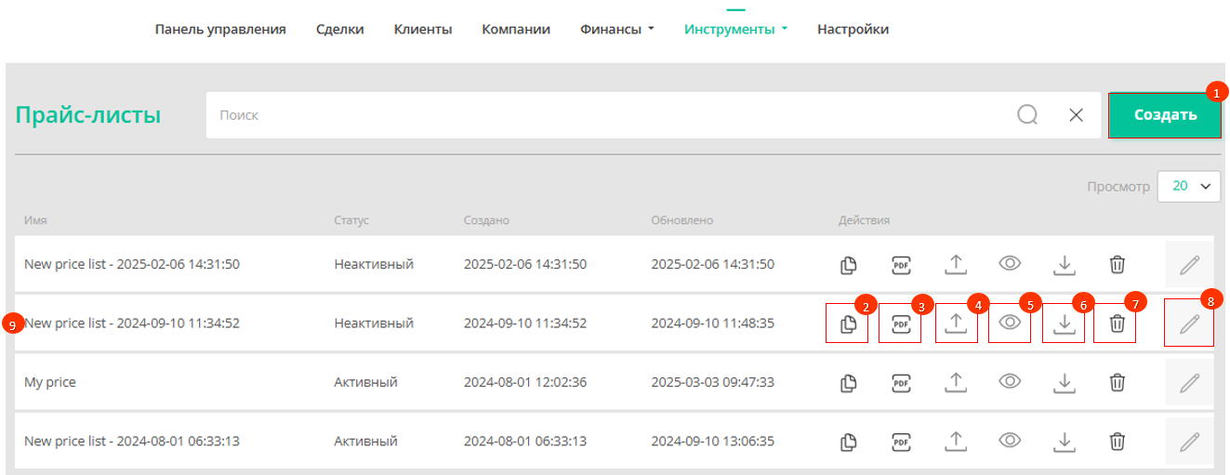Open the view count dropdown showing 20
The height and width of the screenshot is (475, 1230).
click(1189, 186)
